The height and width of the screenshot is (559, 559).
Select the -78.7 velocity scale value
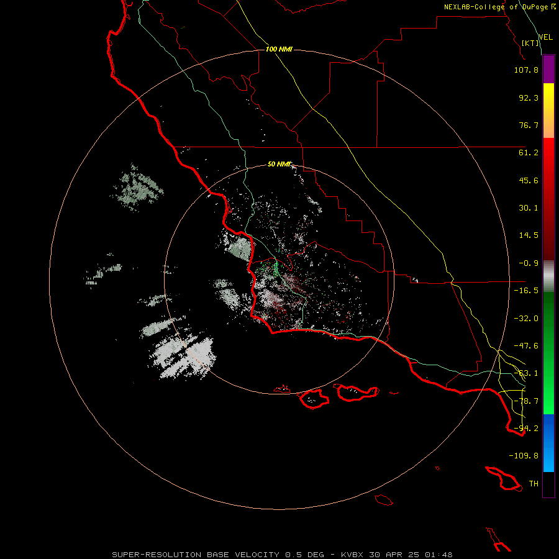pyautogui.click(x=526, y=401)
